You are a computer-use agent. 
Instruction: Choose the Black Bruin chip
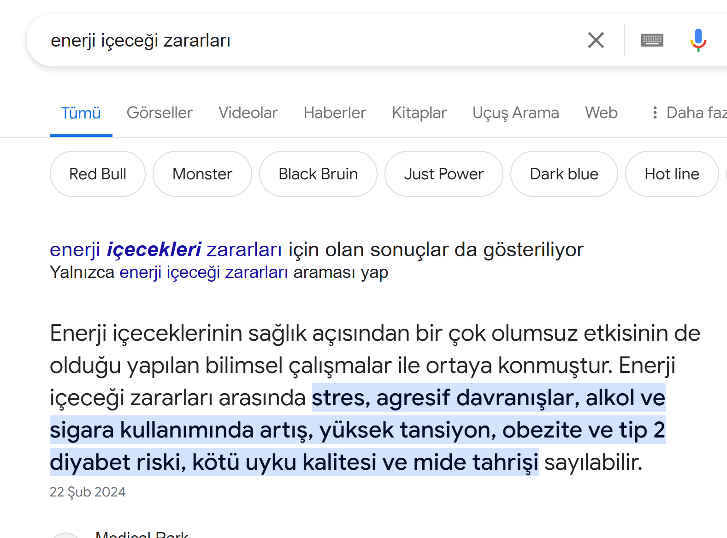(x=318, y=174)
